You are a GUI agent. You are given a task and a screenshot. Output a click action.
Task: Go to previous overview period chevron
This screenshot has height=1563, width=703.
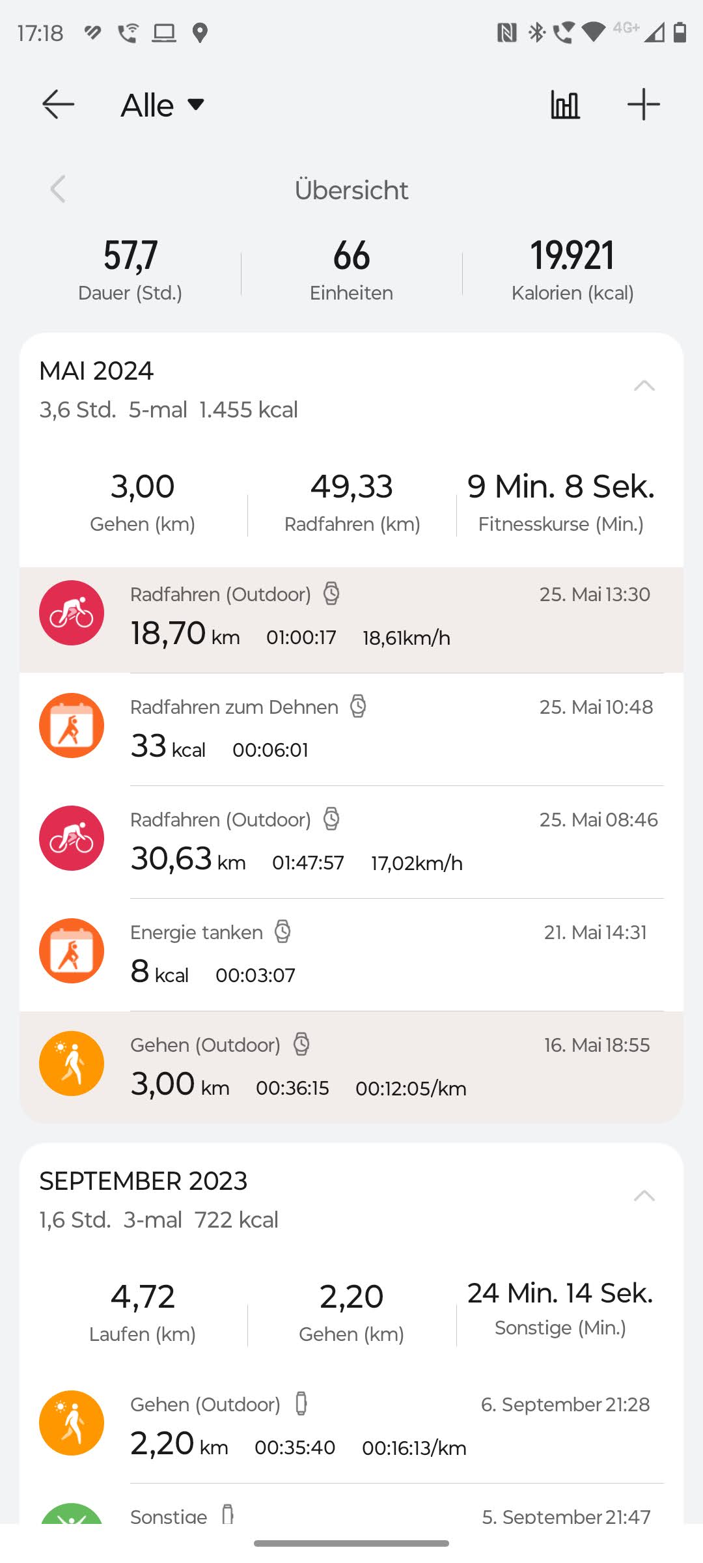click(58, 190)
